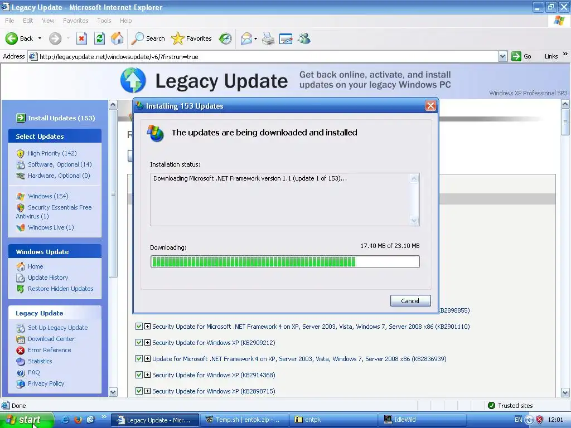571x428 pixels.
Task: Uncheck the KB2901110 .NET Framework 4 security update
Action: (139, 327)
